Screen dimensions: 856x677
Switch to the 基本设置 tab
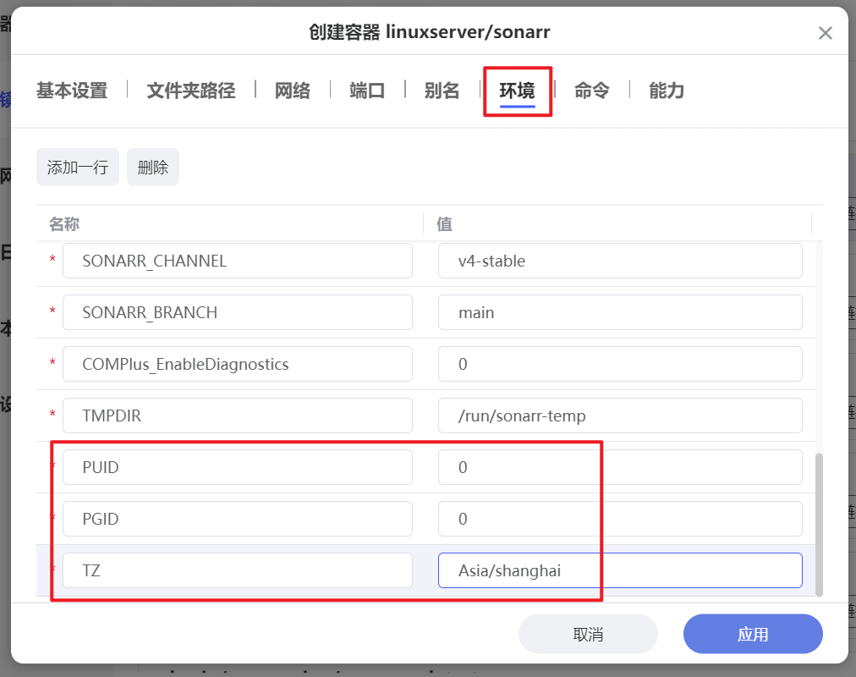[72, 90]
